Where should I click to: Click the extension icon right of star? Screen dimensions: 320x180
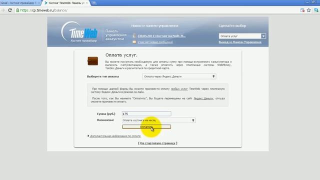coord(316,10)
